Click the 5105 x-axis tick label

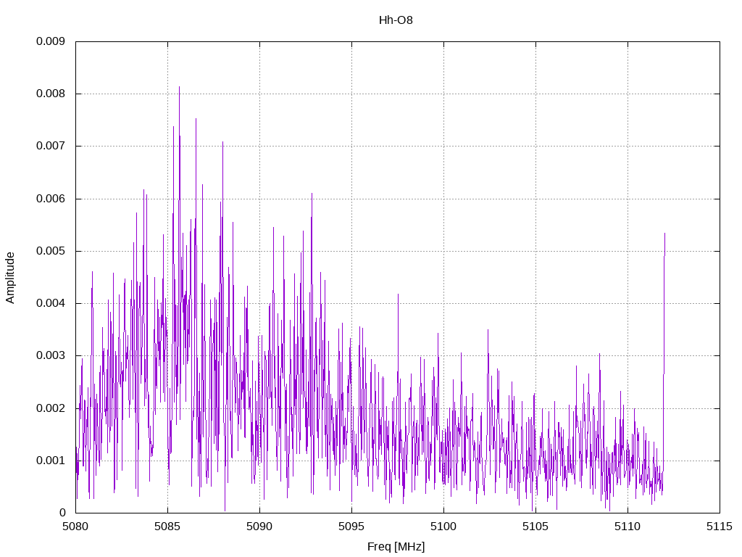535,527
